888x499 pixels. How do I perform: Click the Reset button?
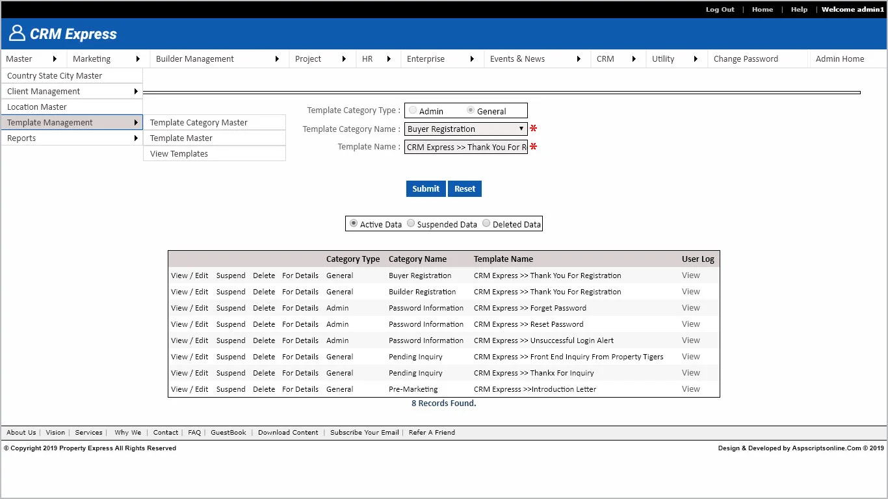click(x=465, y=188)
